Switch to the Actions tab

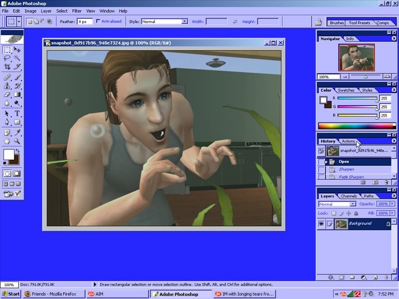tap(348, 141)
